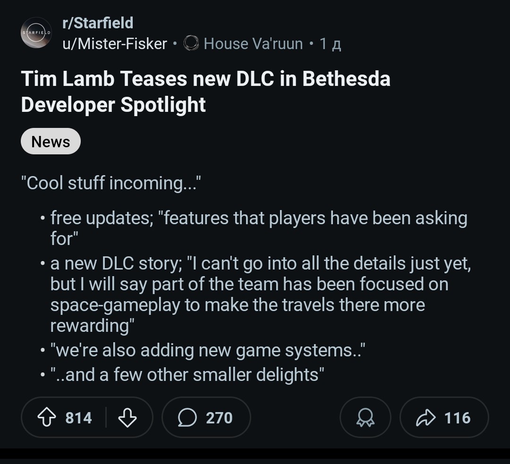Viewport: 510px width, 464px height.
Task: Open the post by its headline
Action: tap(205, 92)
